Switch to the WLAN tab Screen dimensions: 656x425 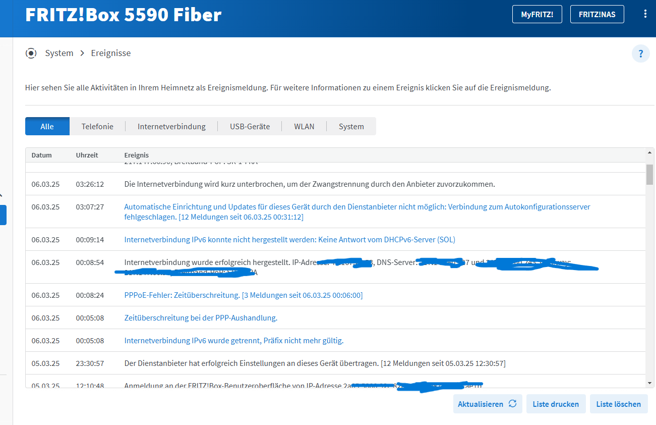[x=304, y=126]
